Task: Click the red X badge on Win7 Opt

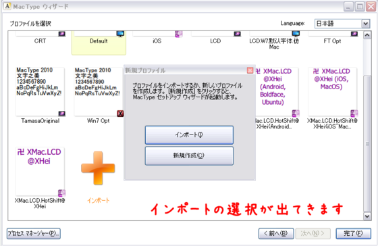Action: [x=120, y=114]
